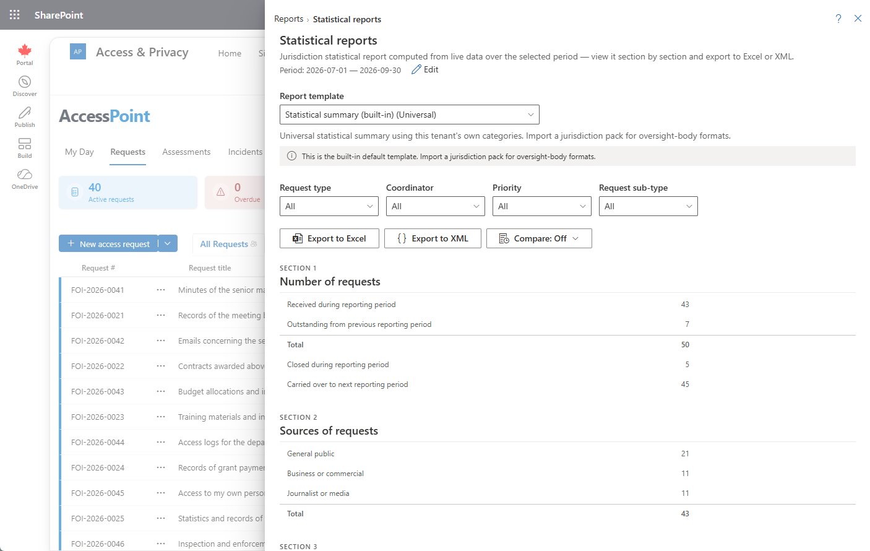Open the Priority filter dropdown
Screen dimensions: 870x551
542,206
